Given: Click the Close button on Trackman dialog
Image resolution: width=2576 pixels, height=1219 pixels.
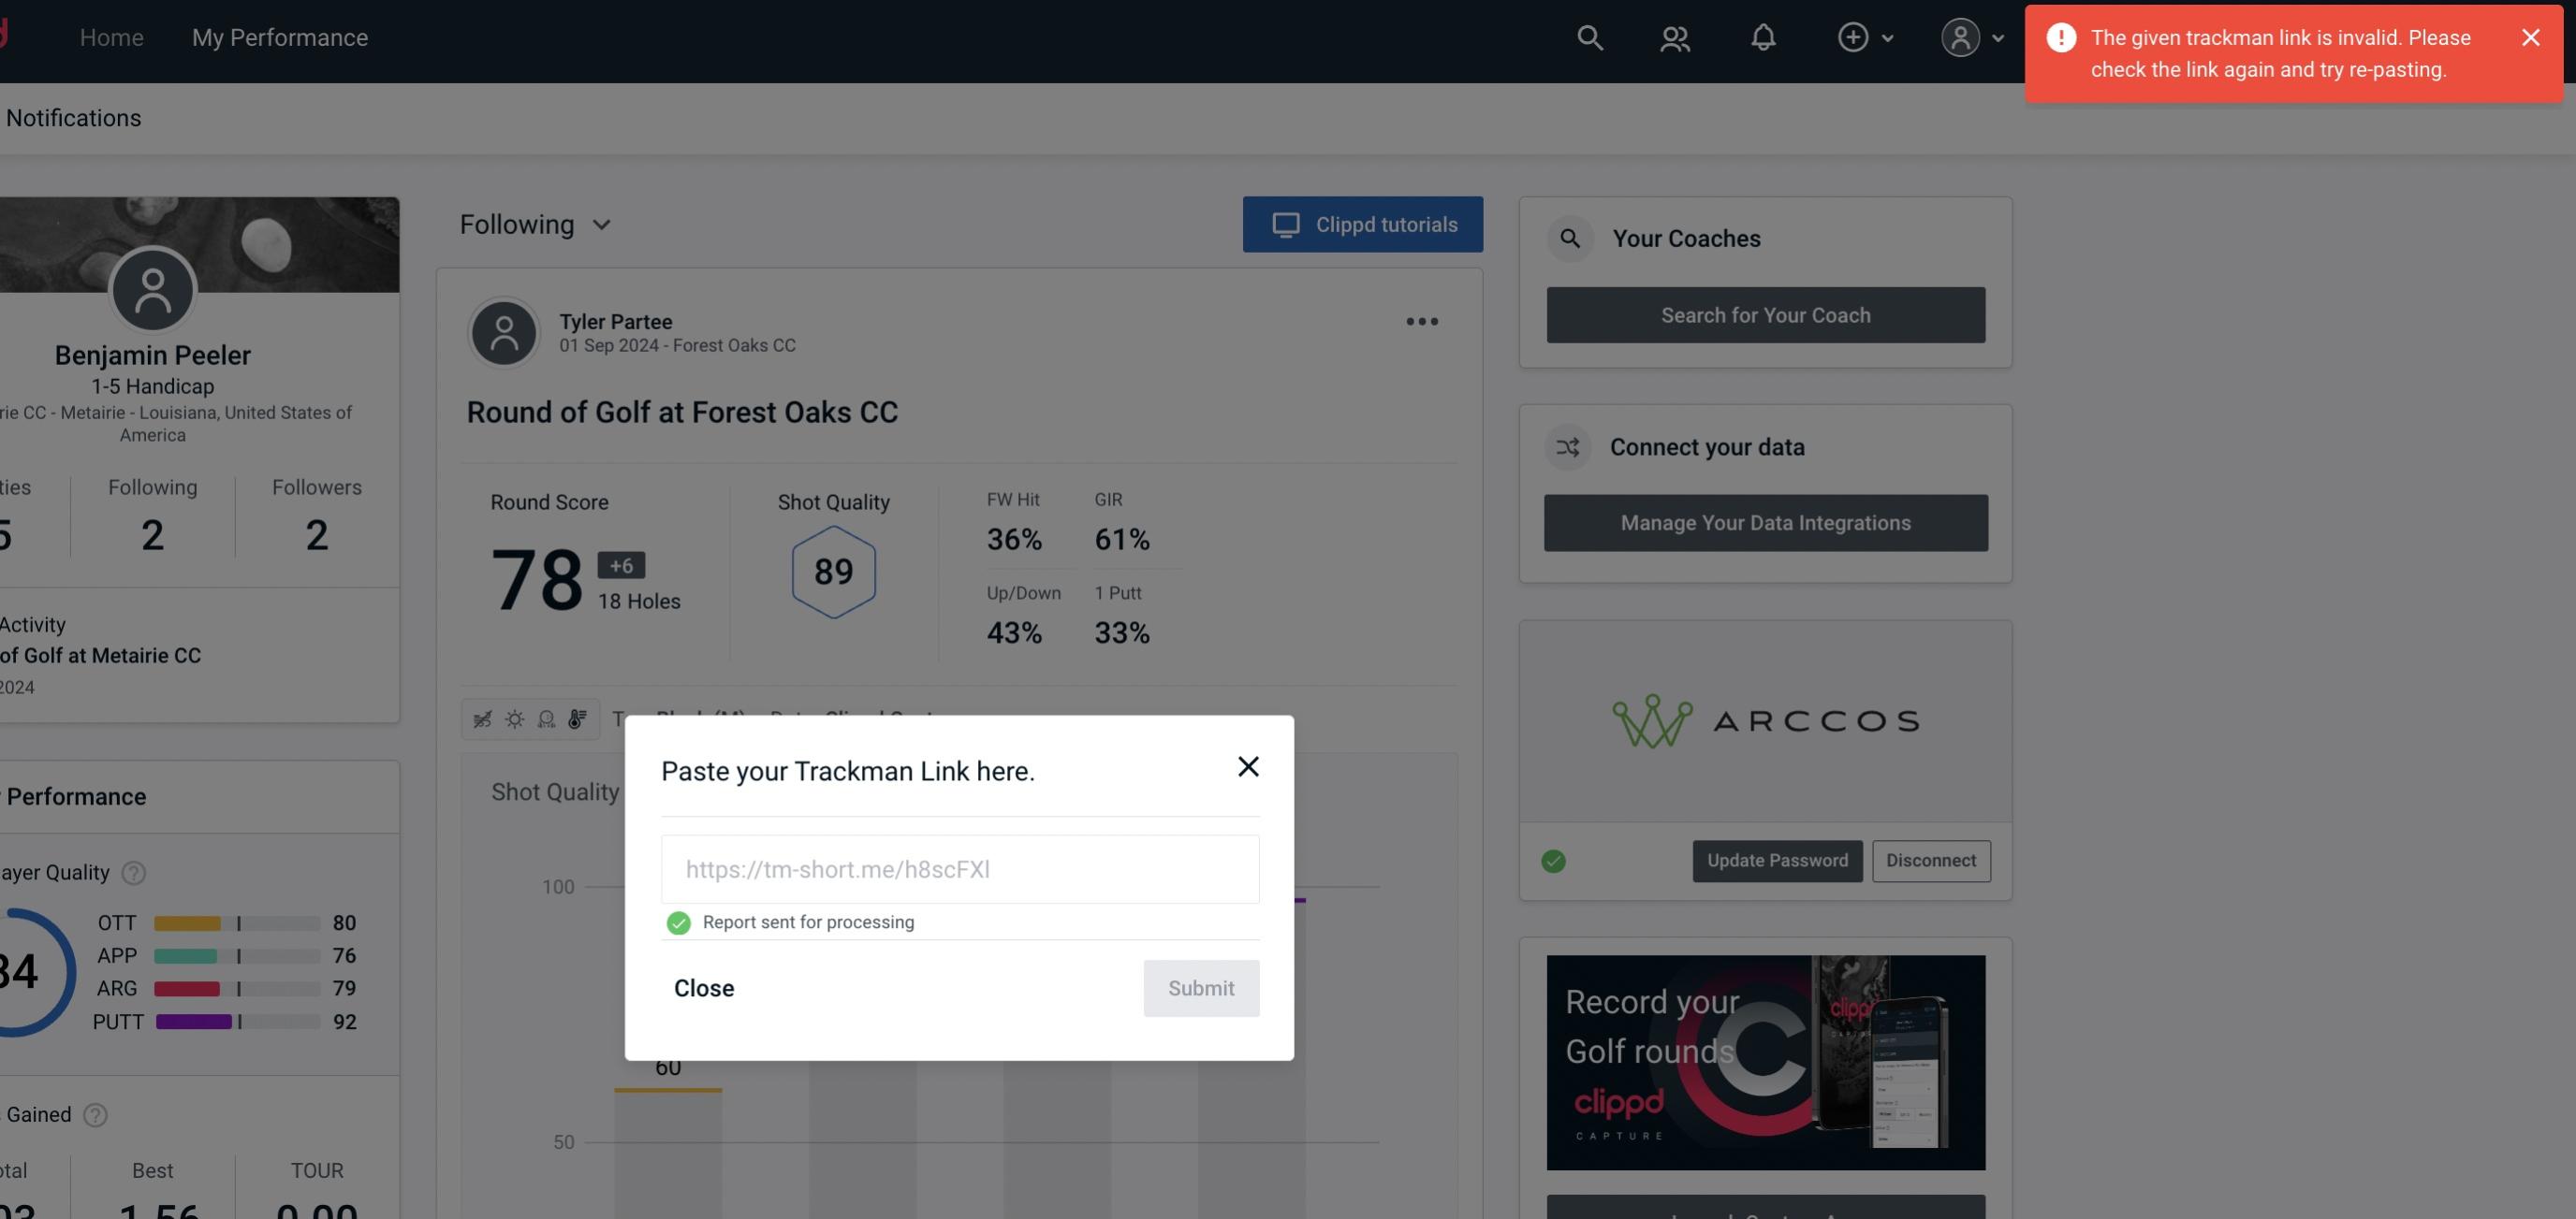Looking at the screenshot, I should [703, 987].
